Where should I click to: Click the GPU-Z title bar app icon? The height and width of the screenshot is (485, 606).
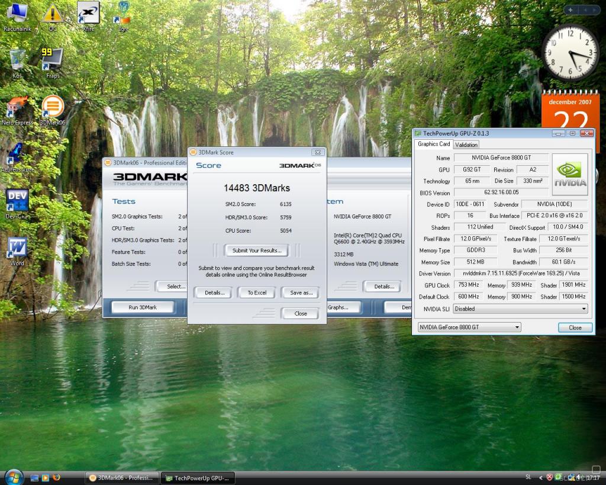click(x=418, y=133)
